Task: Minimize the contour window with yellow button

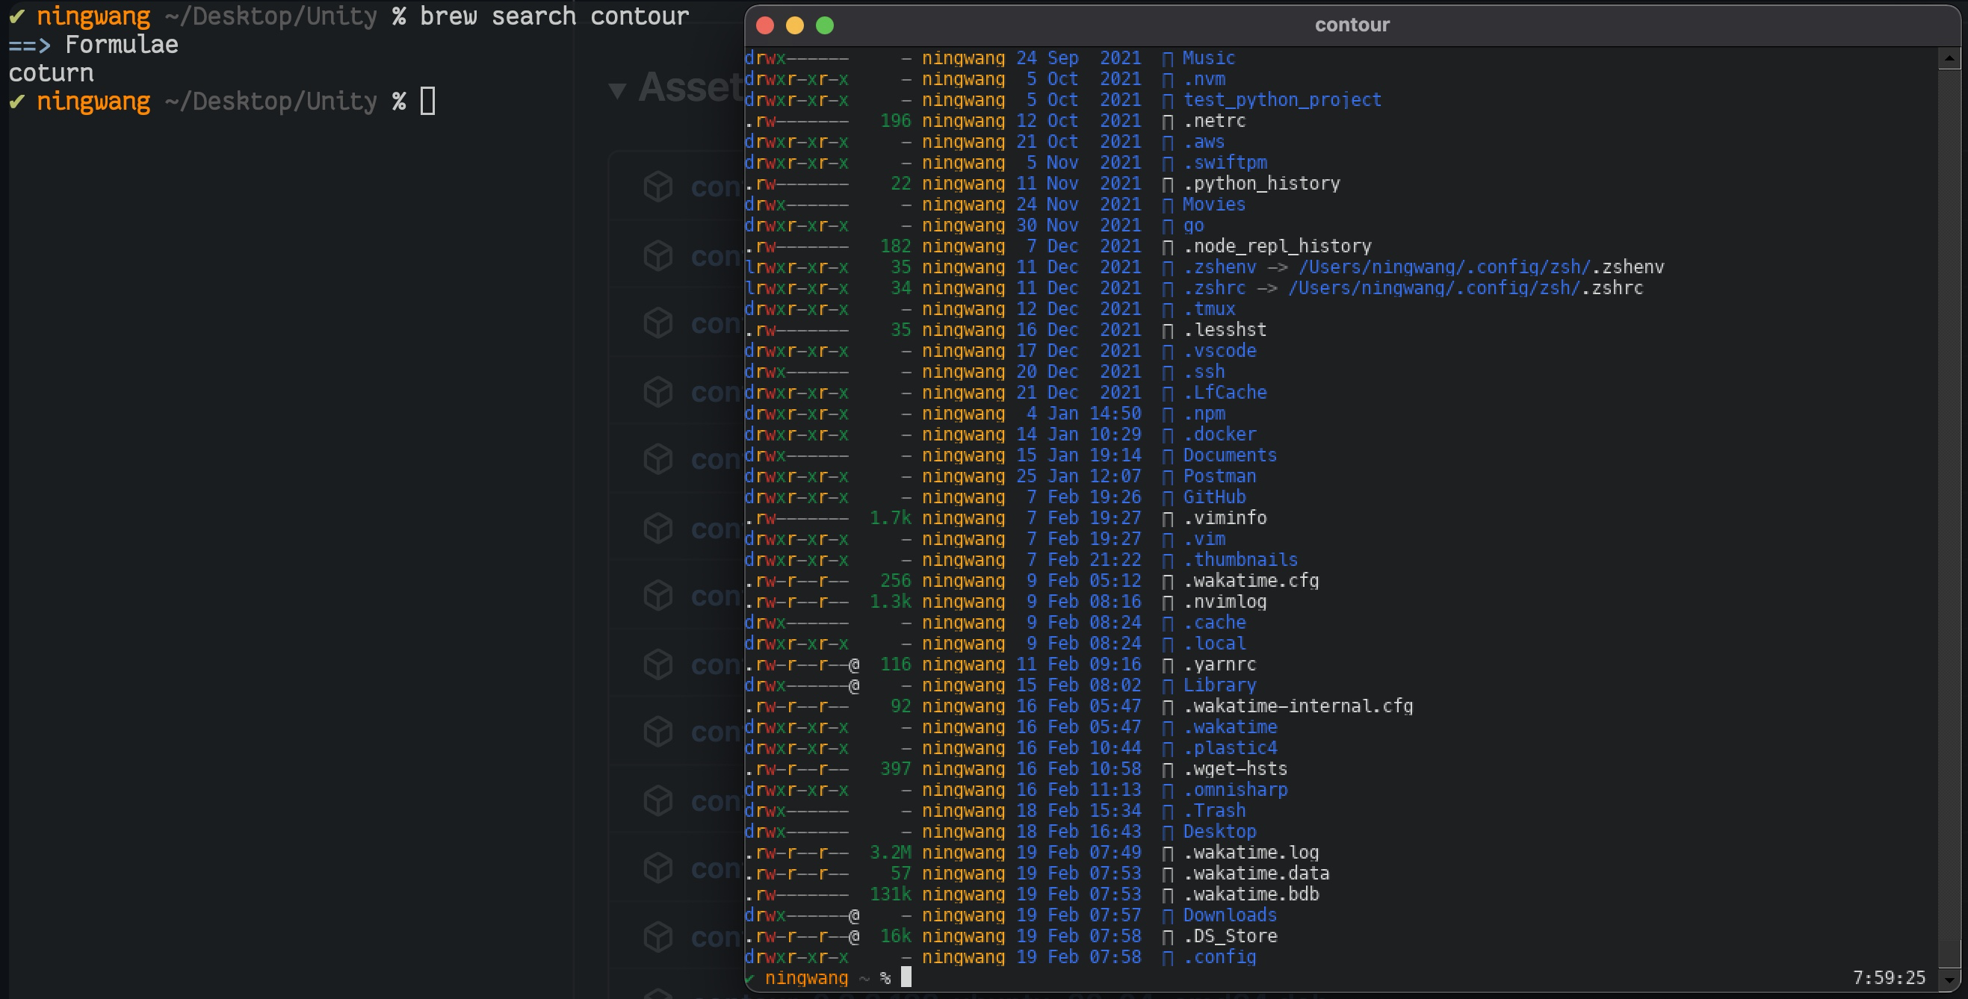Action: pos(794,25)
